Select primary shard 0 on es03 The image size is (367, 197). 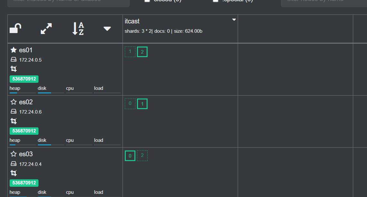tap(130, 156)
